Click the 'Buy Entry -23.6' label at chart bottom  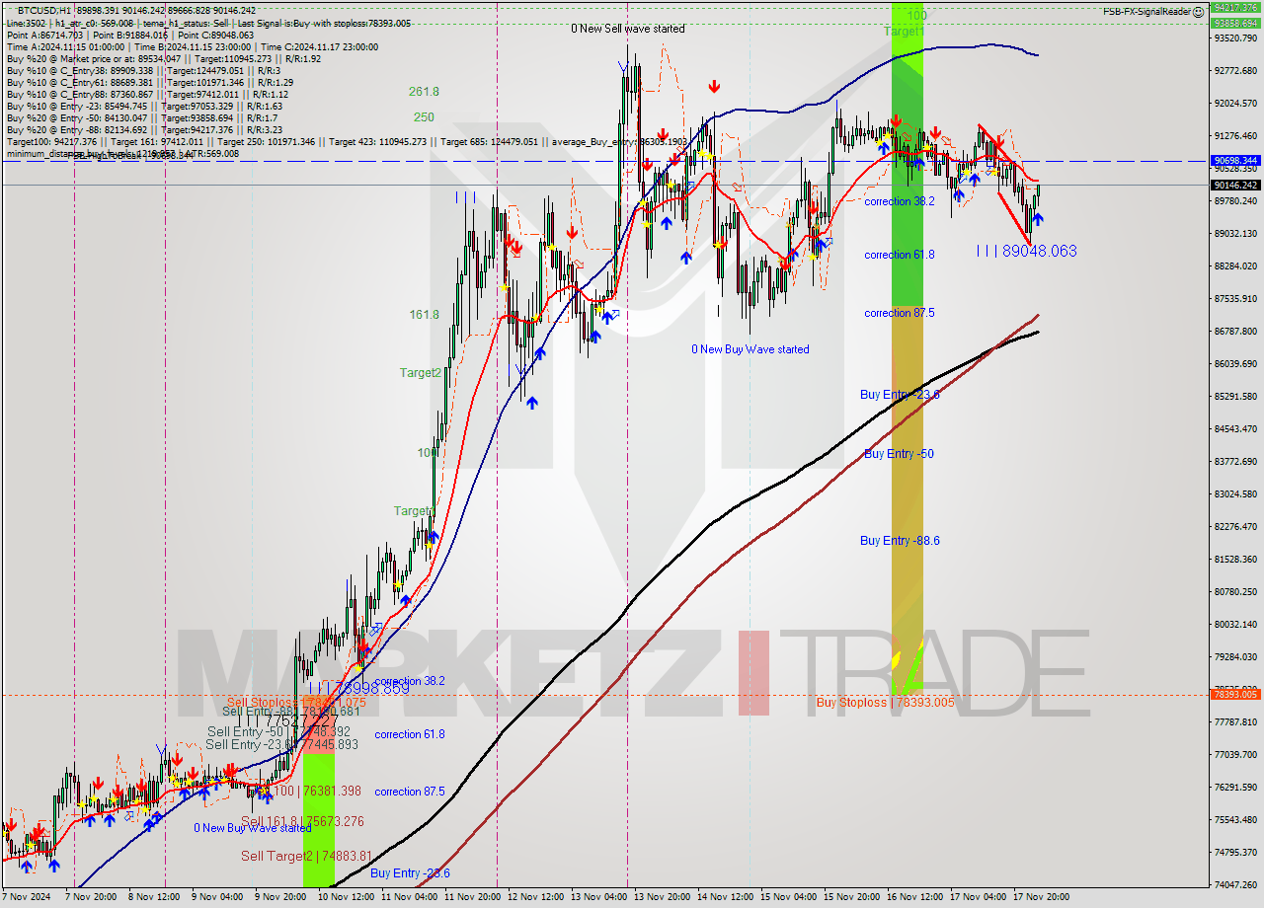tap(411, 873)
